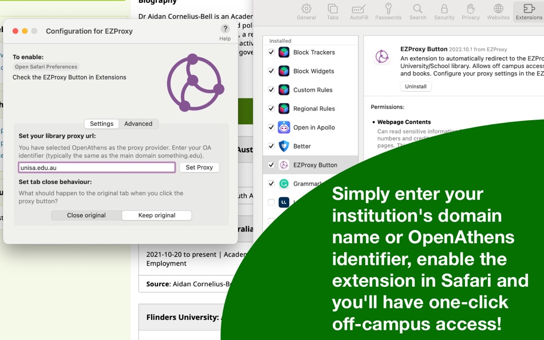Click the Open in Apollo icon
Viewport: 544px width, 340px height.
284,127
